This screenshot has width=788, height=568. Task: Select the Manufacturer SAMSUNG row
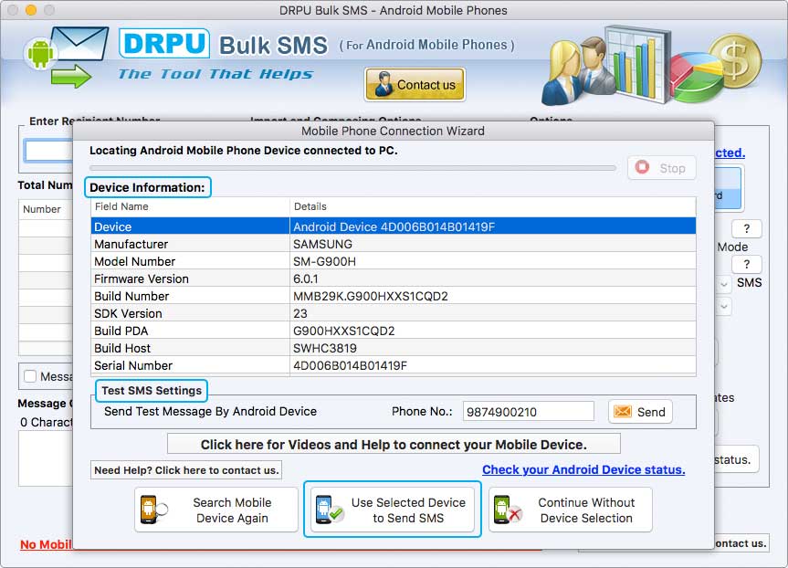394,244
